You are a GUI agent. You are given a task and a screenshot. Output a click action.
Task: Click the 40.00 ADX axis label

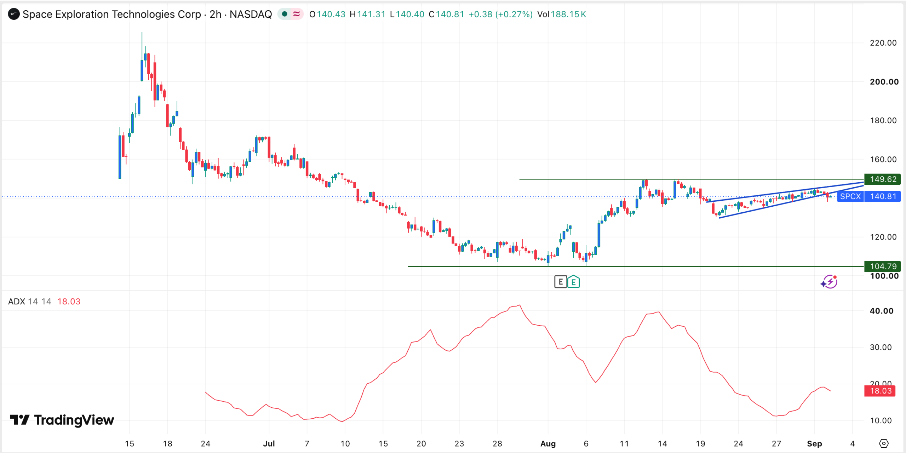click(x=881, y=311)
